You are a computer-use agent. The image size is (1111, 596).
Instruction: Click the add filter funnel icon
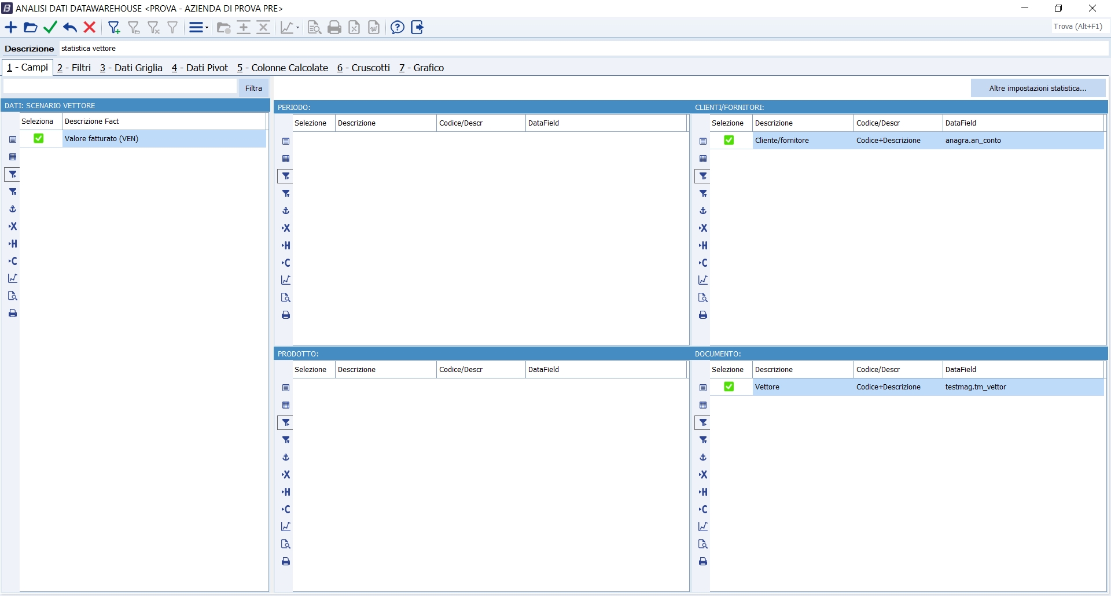coord(114,27)
